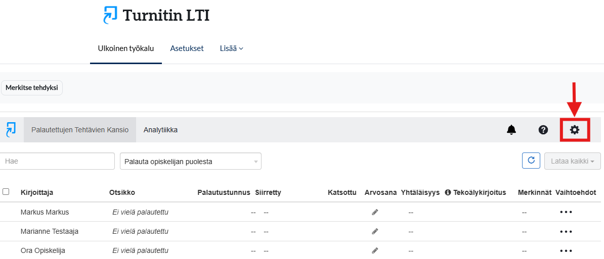604x259 pixels.
Task: Expand the Lisää menu
Action: [231, 48]
